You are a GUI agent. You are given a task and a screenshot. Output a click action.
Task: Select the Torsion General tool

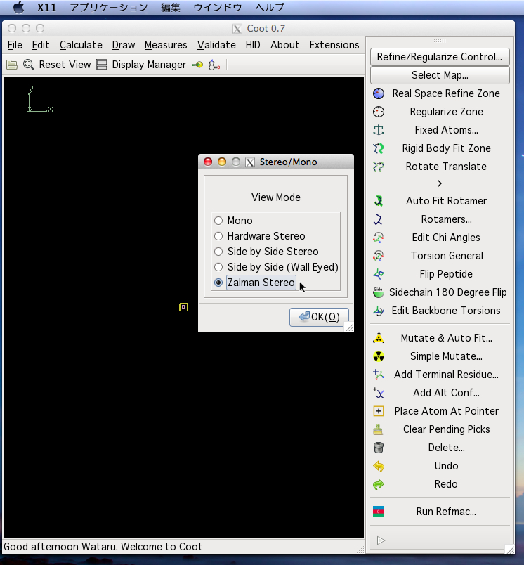440,256
